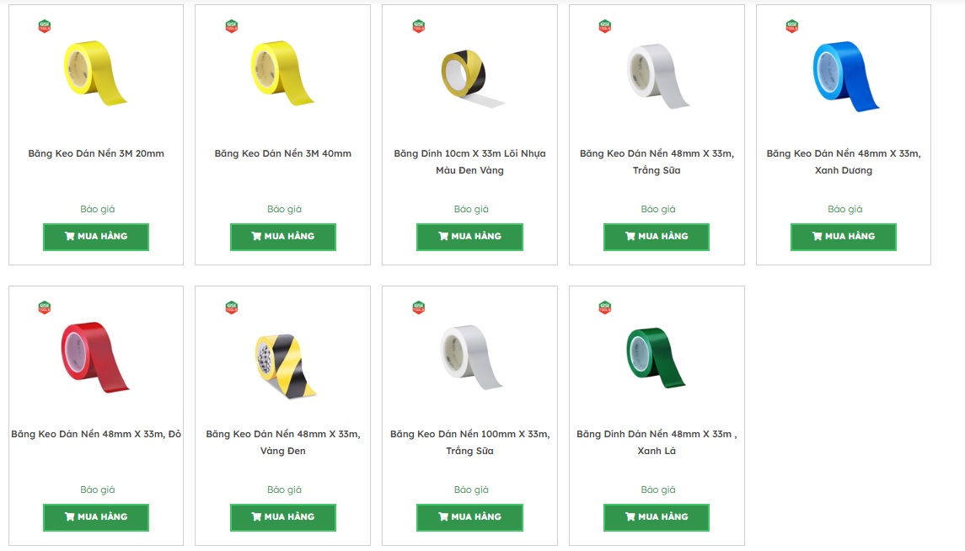This screenshot has width=965, height=551.
Task: Click the badge icon on the green tape card
Action: point(605,307)
